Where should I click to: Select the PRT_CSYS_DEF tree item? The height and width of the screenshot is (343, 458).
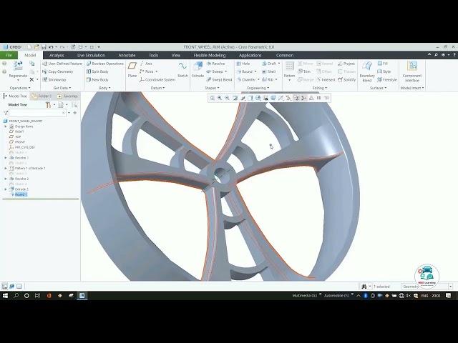(22, 147)
